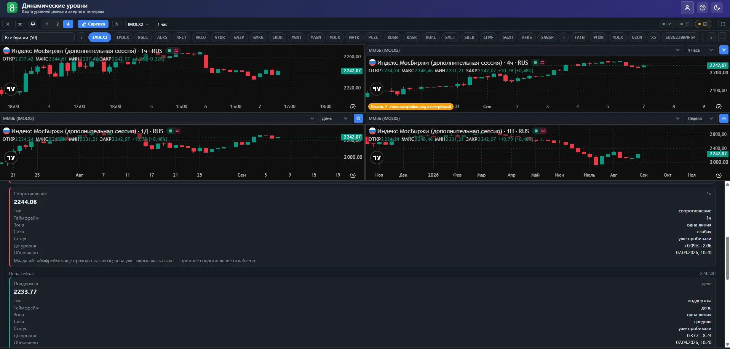
Task: Switch to 1-panel layout
Action: pos(47,24)
